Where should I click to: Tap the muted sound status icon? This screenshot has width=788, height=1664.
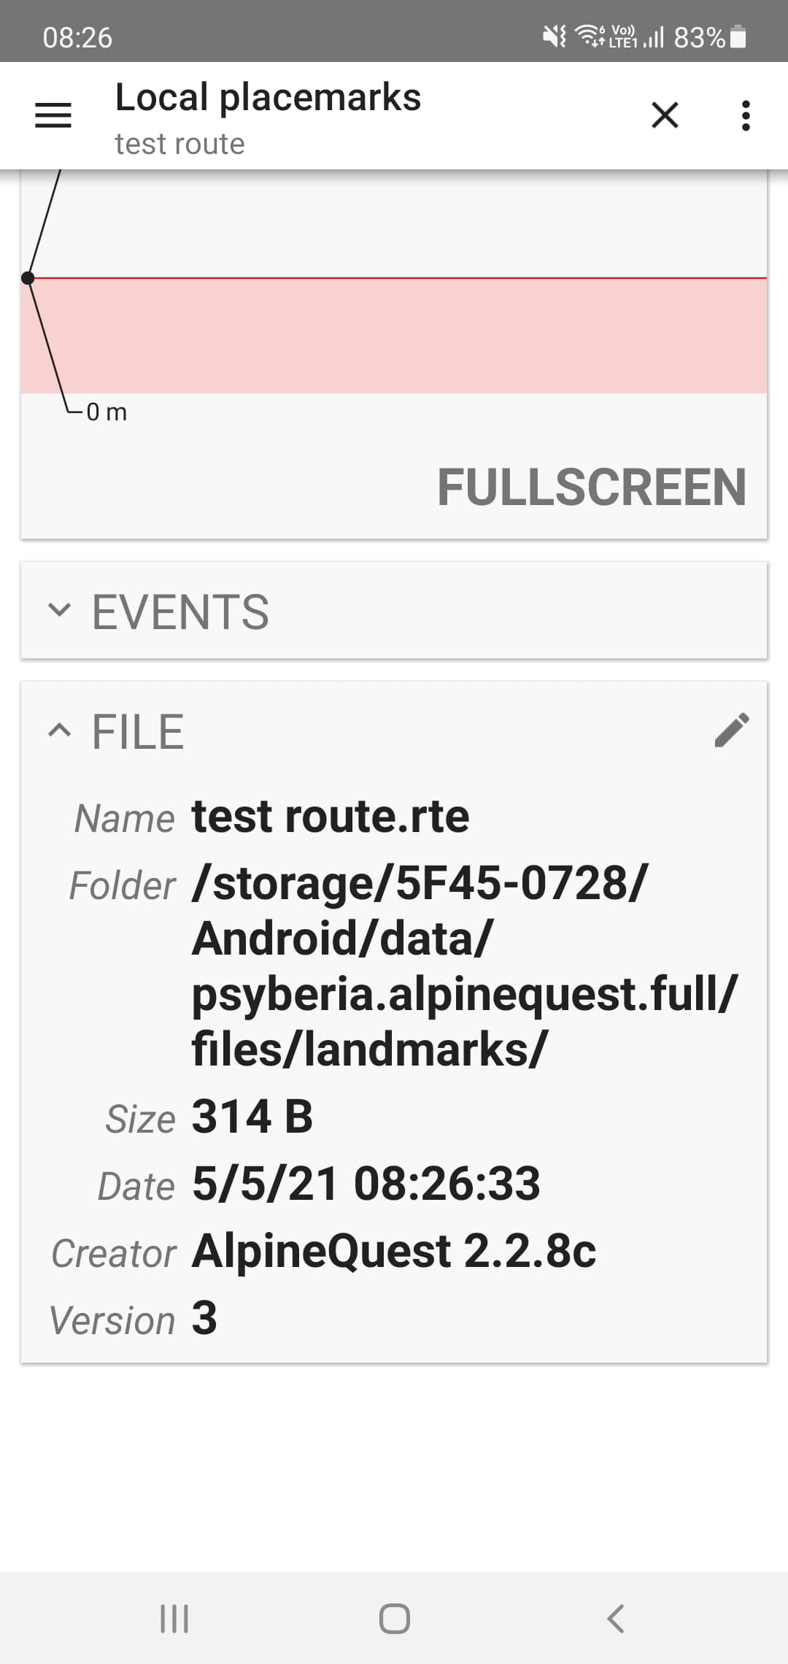click(555, 36)
